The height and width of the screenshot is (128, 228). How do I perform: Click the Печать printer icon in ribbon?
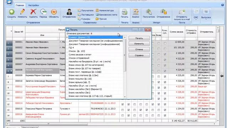[x=124, y=12]
